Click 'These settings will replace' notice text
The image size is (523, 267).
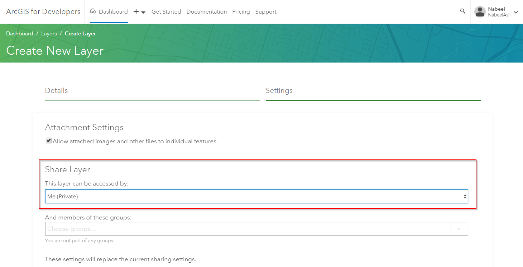point(120,259)
